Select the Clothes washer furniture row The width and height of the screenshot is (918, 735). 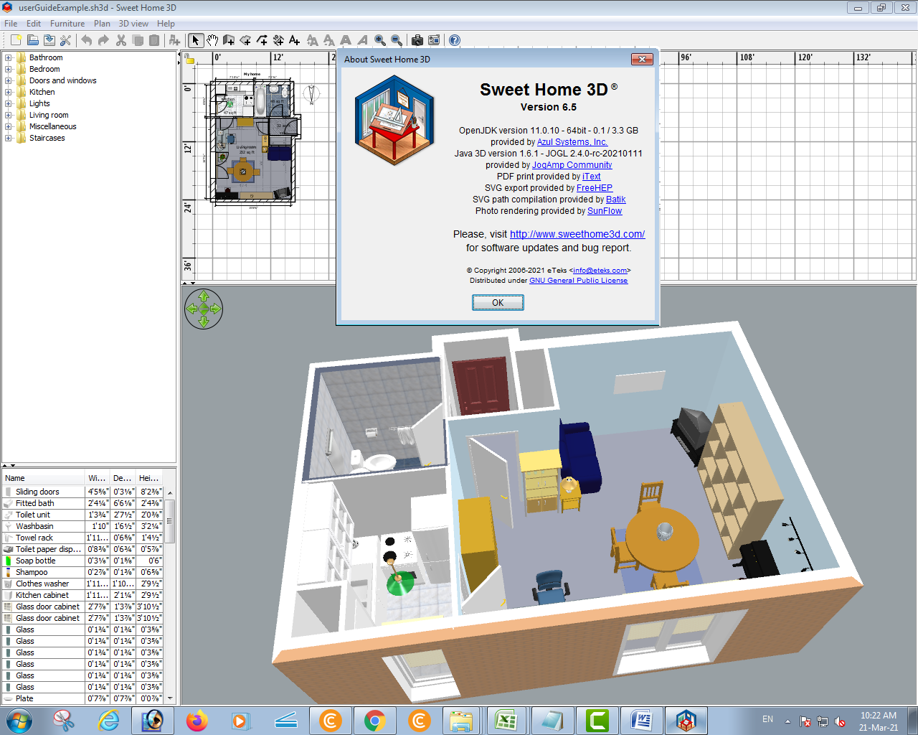click(x=83, y=584)
